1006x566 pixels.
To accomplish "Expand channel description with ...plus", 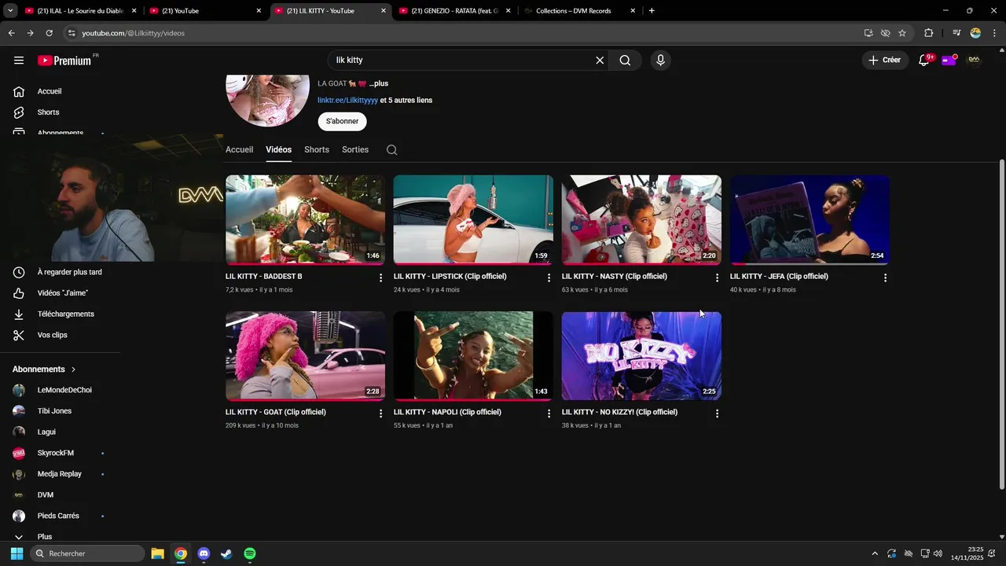I will tap(379, 83).
